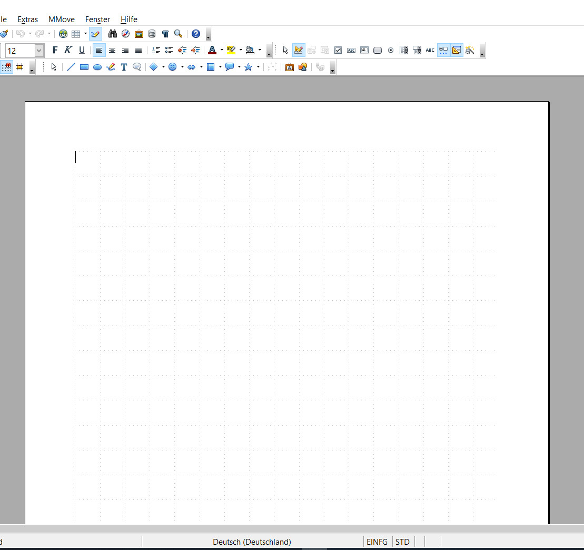Image resolution: width=584 pixels, height=550 pixels.
Task: Open the Gallery picture icon
Action: [139, 34]
